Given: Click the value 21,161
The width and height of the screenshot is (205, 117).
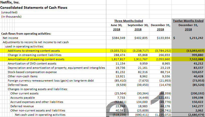Looking at the screenshot, I should [143, 68].
